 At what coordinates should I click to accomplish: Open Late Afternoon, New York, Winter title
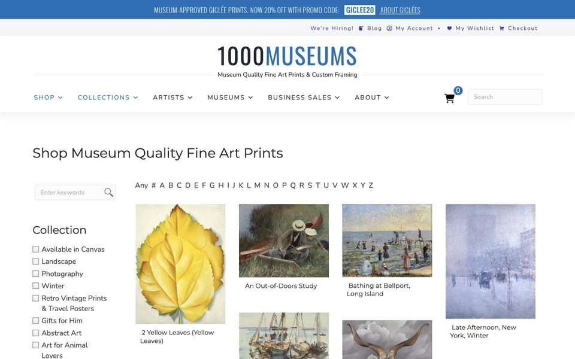click(x=483, y=331)
